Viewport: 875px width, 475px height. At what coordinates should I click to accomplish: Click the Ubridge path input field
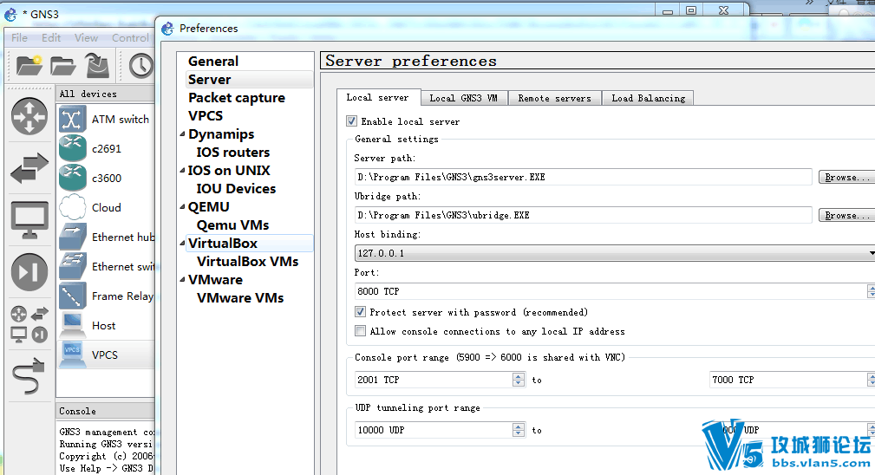(583, 215)
